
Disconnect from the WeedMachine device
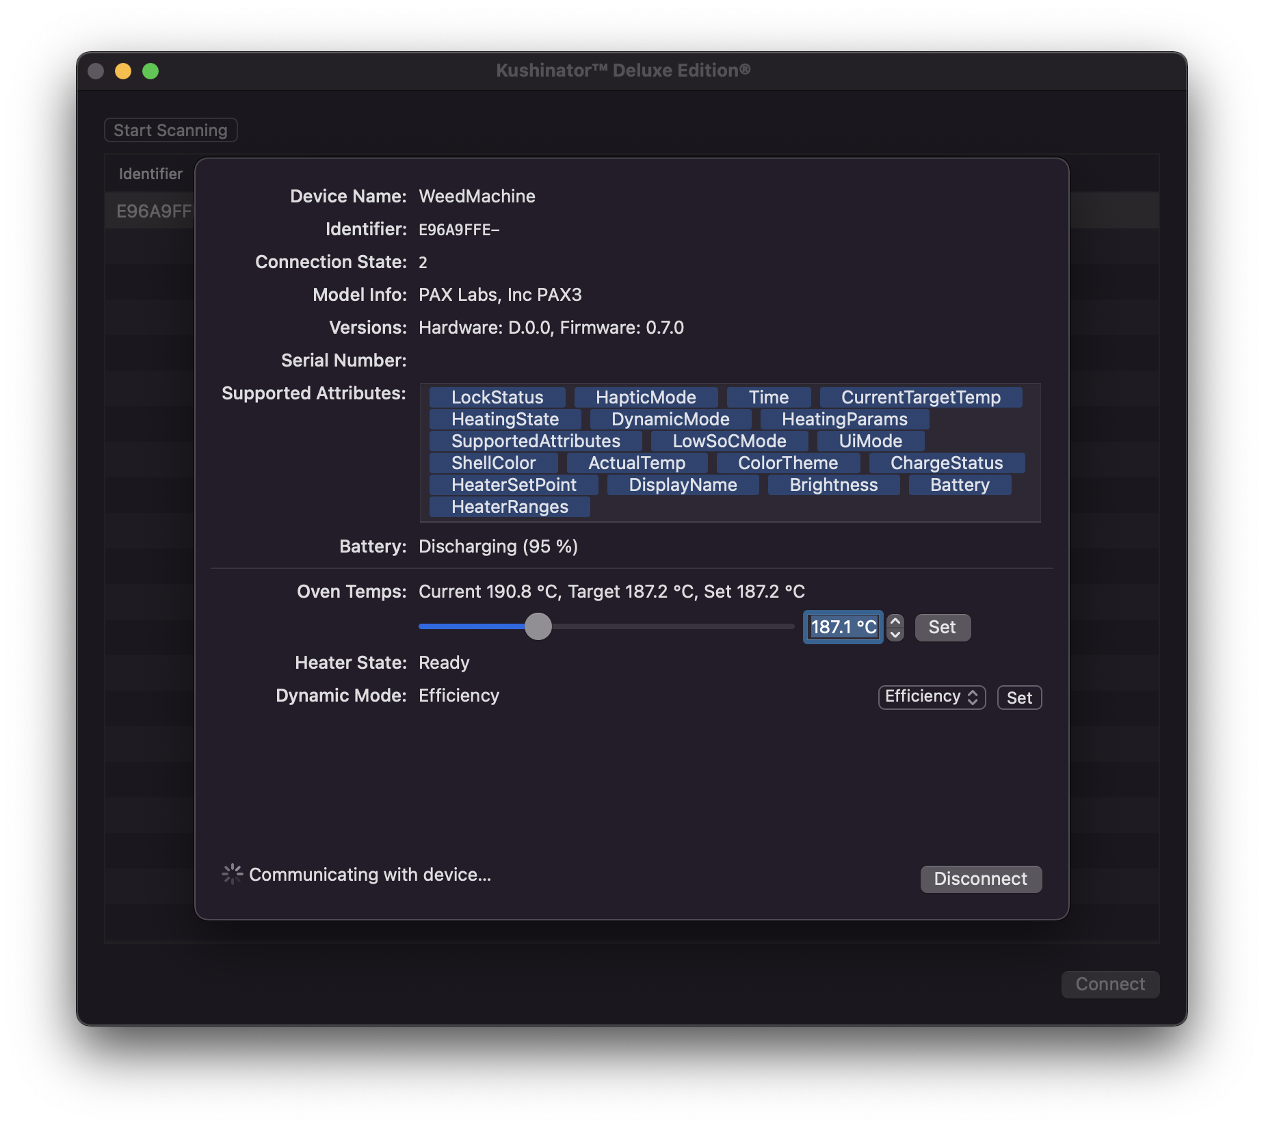point(981,879)
